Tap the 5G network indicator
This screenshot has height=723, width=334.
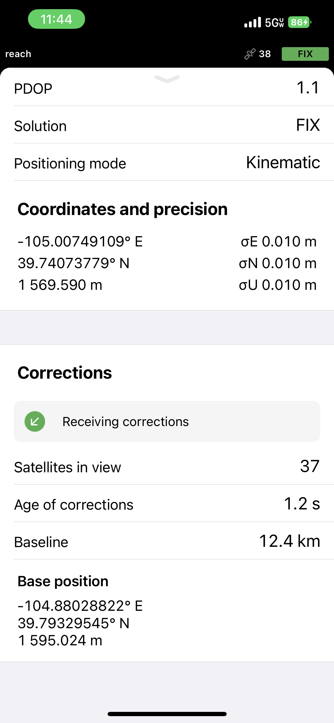coord(274,23)
